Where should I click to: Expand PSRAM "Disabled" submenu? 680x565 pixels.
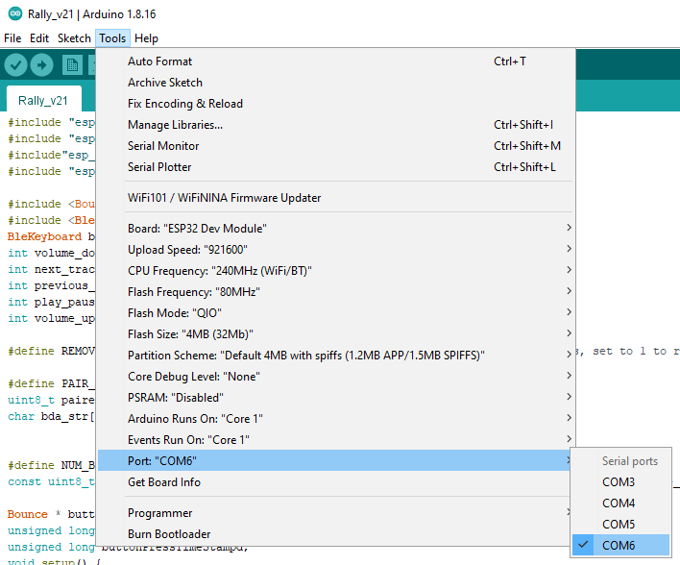(335, 398)
